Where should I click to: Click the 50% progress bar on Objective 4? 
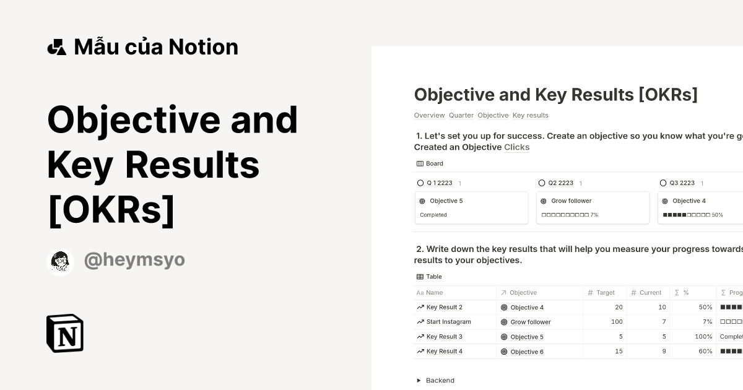click(x=687, y=215)
